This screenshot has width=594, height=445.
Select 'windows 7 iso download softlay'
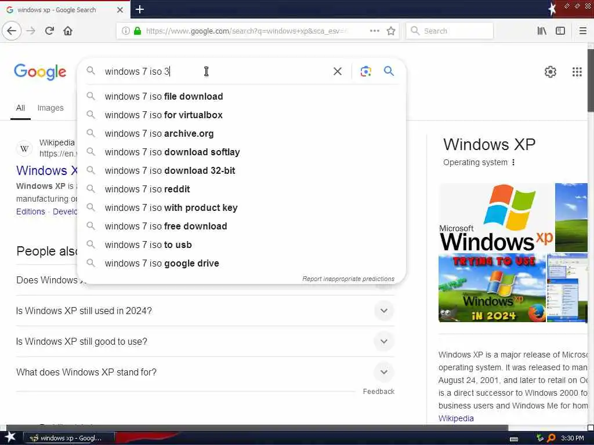[x=241, y=152]
